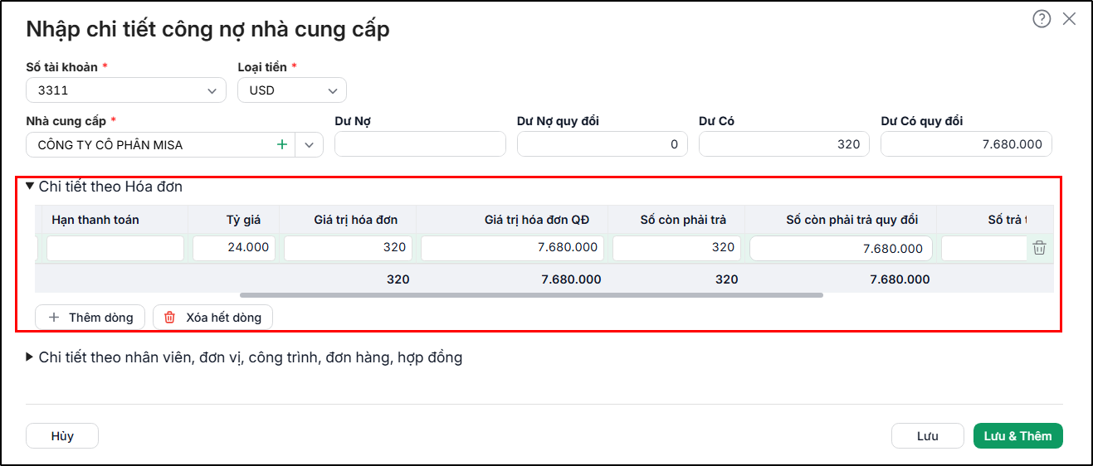The height and width of the screenshot is (466, 1093).
Task: Focus the Dư Nợ input field
Action: 420,144
